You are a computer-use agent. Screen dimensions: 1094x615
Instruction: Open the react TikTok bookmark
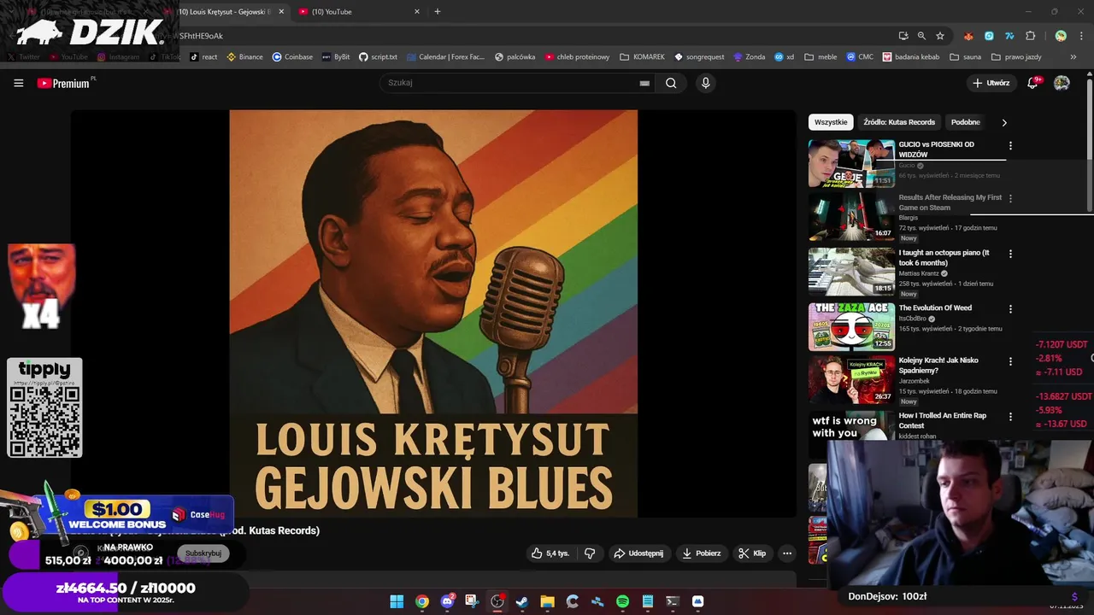point(203,57)
